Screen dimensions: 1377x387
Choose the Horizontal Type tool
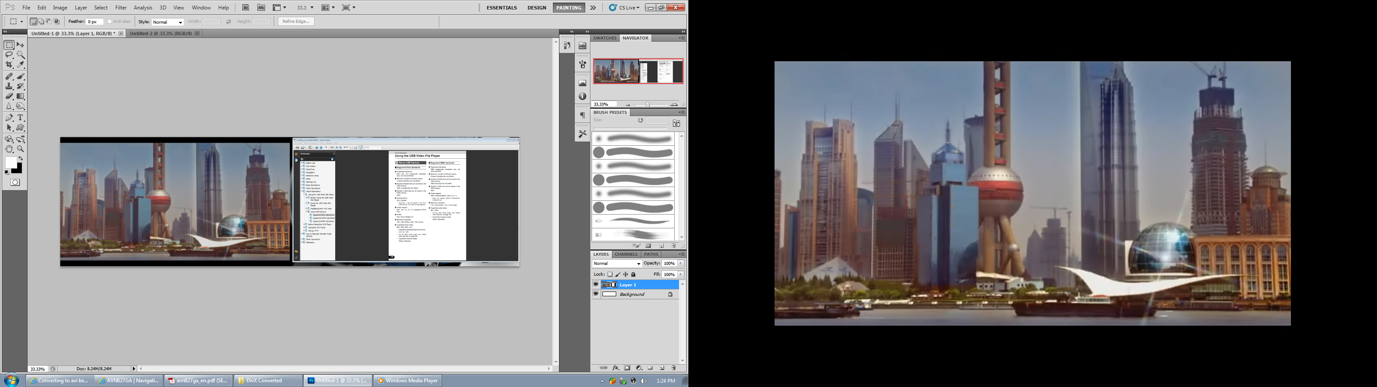click(20, 117)
